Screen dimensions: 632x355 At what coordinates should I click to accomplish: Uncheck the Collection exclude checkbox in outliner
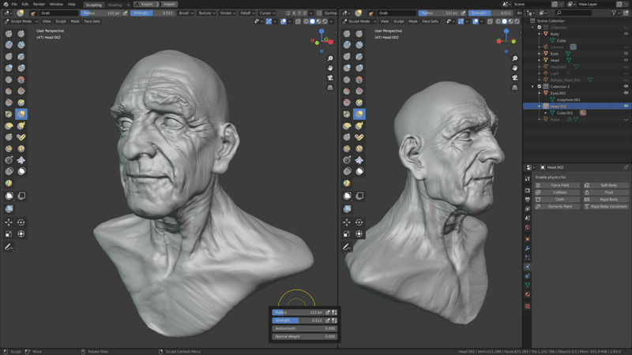(x=540, y=28)
